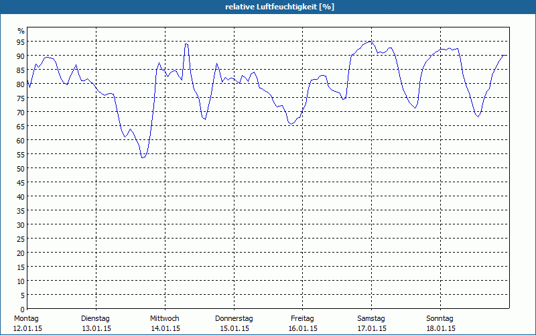Click the date '14.01.15'
536x335 pixels.
pos(165,328)
